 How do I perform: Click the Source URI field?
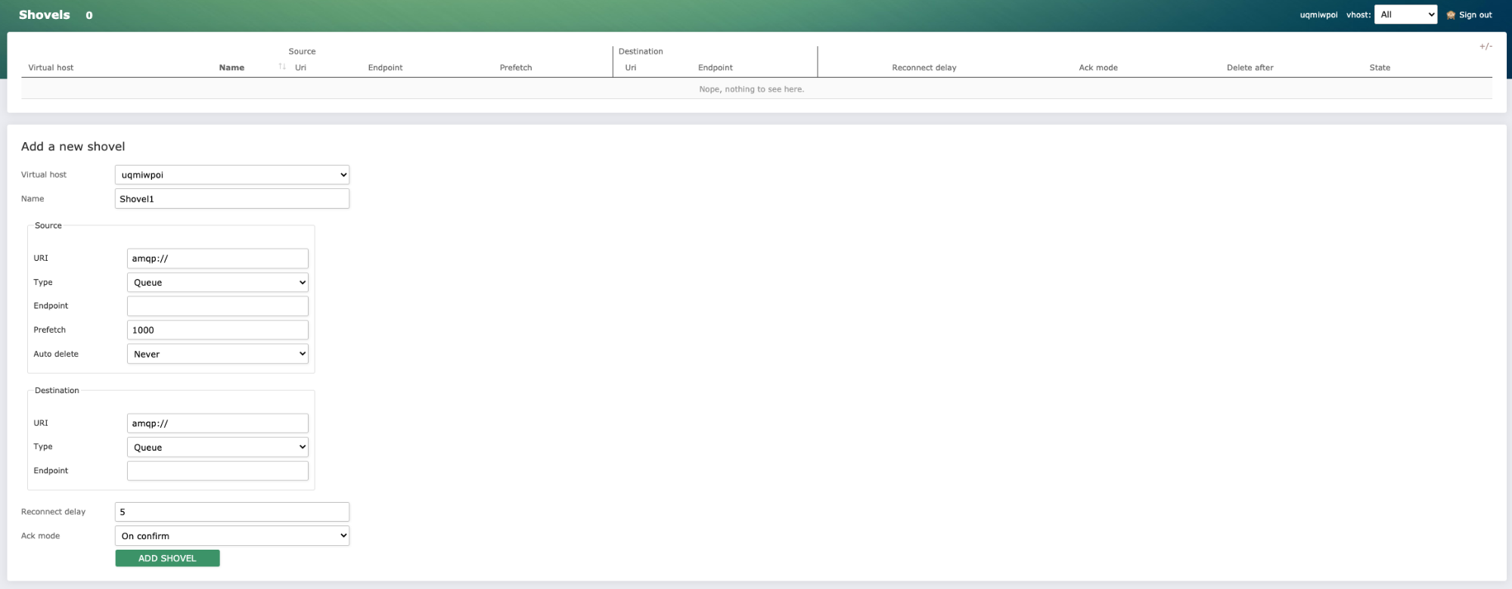[x=218, y=258]
